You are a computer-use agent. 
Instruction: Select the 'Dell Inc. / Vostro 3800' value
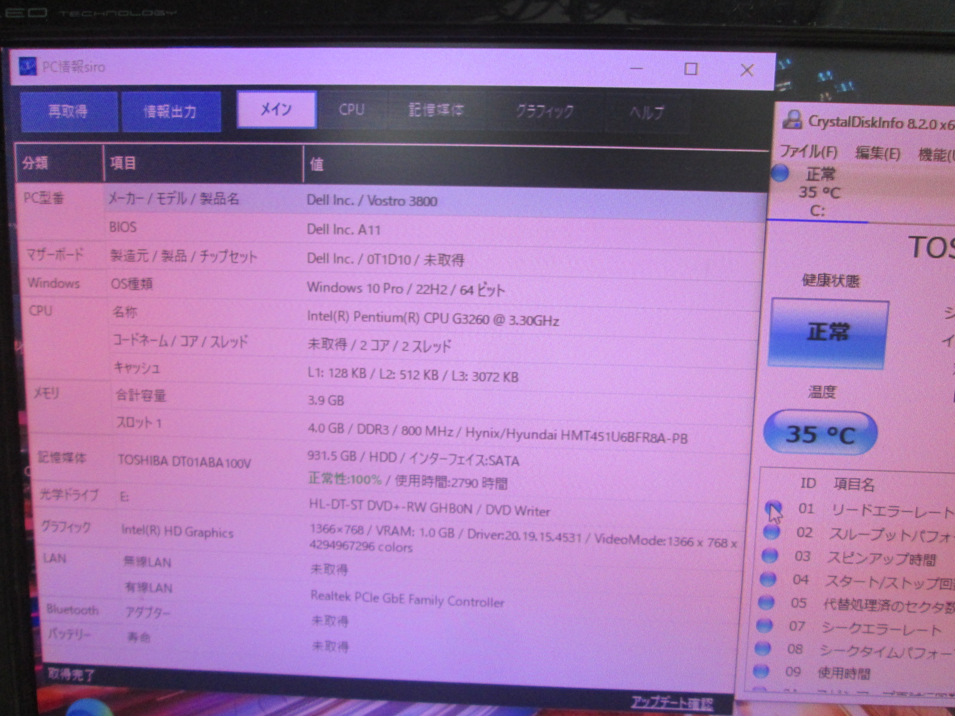tap(372, 200)
